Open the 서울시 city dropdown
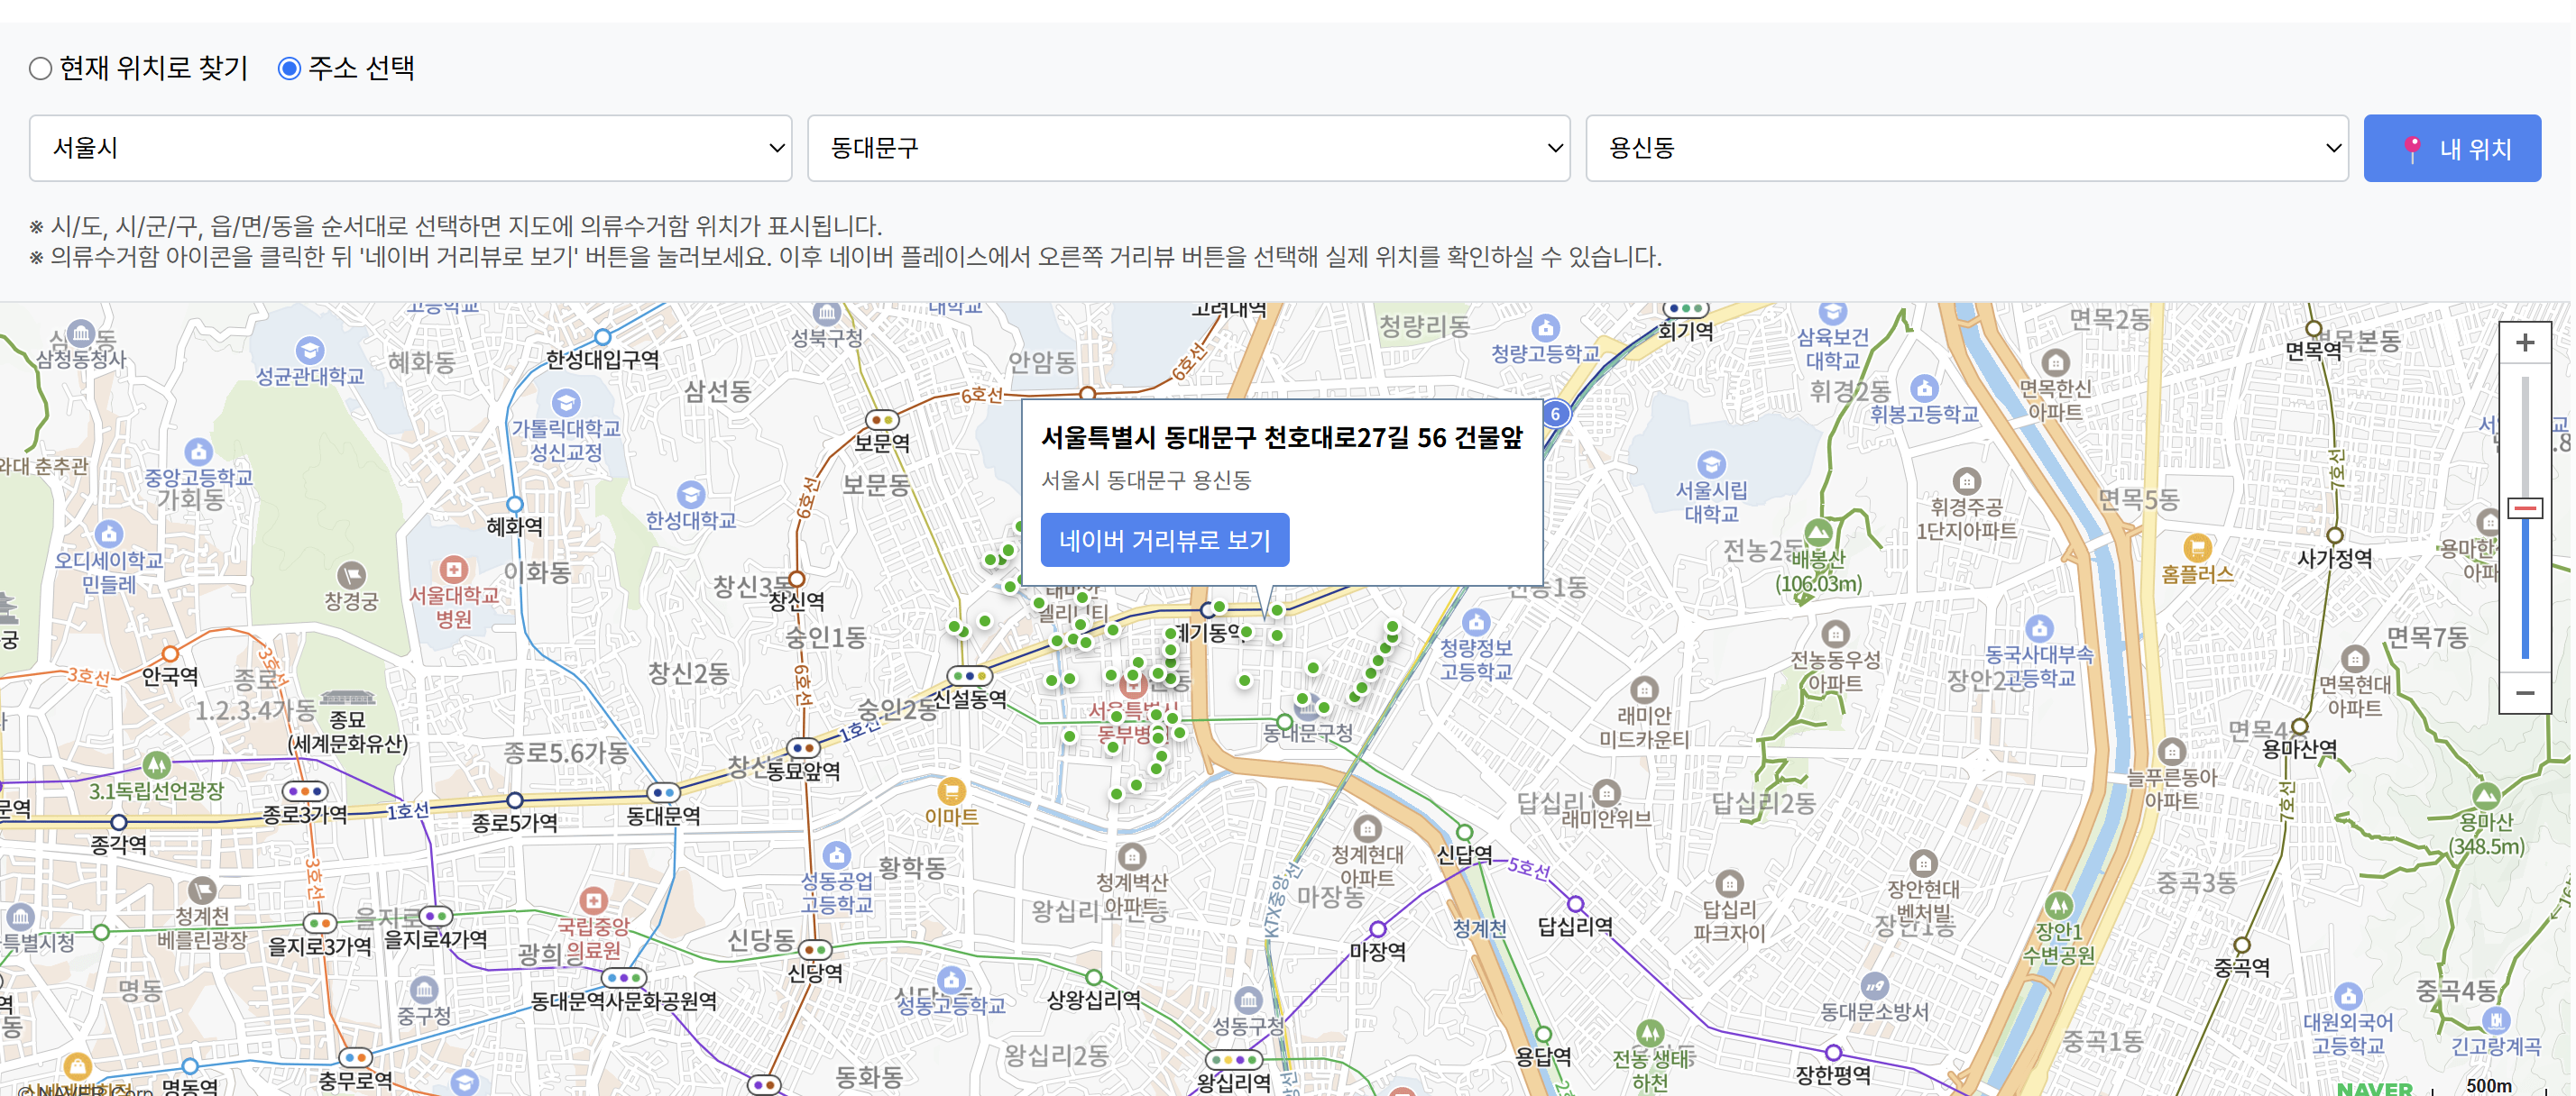 (x=410, y=148)
